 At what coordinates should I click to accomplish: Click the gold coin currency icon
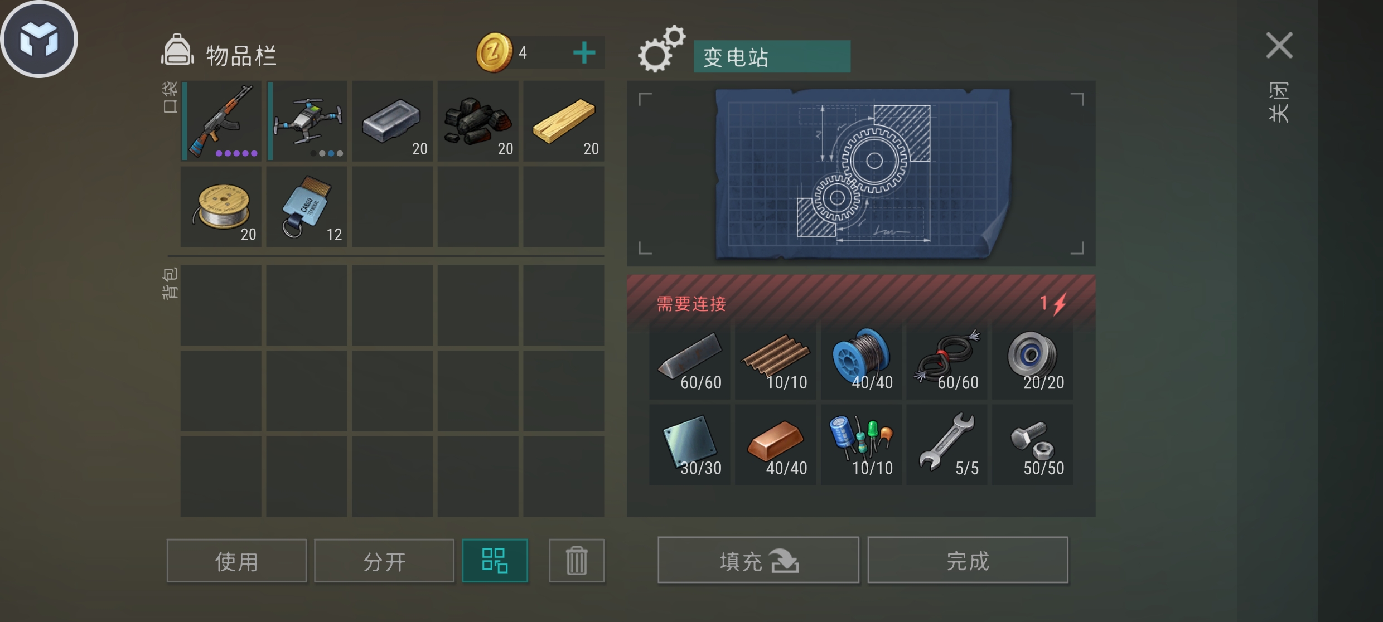[x=494, y=52]
